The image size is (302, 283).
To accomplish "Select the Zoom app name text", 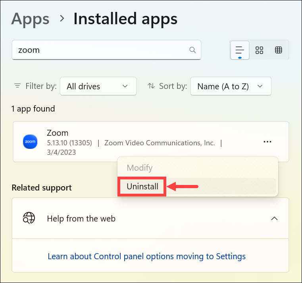I will 58,133.
